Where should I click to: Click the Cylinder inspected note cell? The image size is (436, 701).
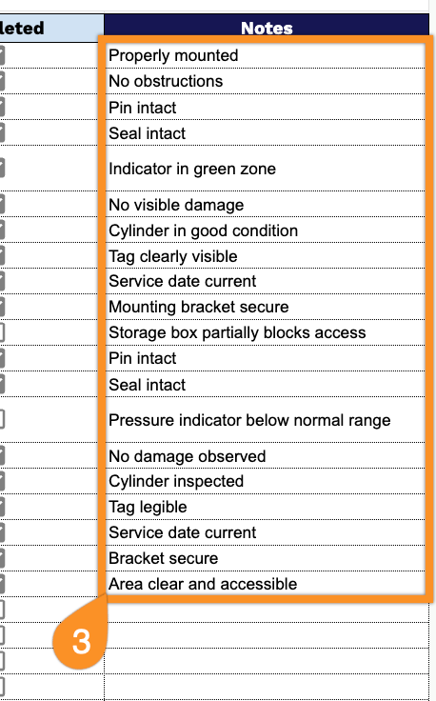click(x=267, y=481)
